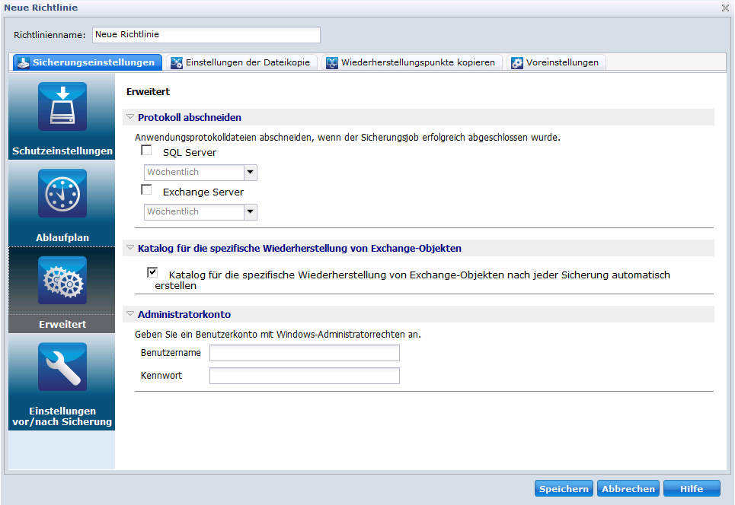Focus the Kennwort input field
This screenshot has width=735, height=505.
click(305, 376)
